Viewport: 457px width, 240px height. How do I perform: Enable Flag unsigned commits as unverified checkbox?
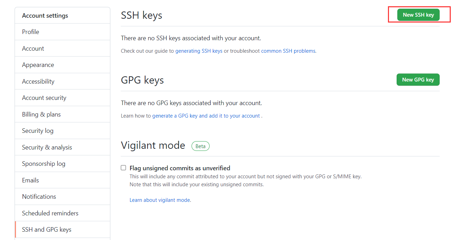click(124, 168)
